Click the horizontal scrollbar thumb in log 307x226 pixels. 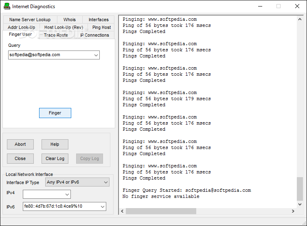[x=161, y=211]
